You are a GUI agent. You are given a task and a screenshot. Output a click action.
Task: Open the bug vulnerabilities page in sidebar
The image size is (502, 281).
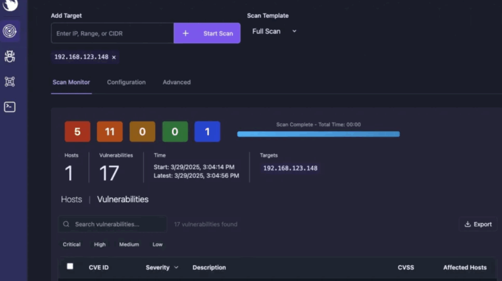pyautogui.click(x=10, y=56)
